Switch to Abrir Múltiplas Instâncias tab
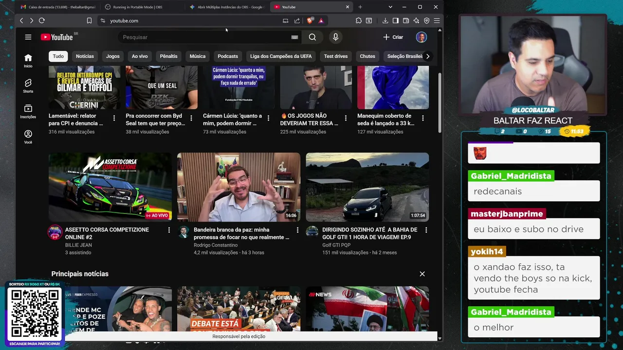Screen dimensions: 623x350 coord(227,7)
